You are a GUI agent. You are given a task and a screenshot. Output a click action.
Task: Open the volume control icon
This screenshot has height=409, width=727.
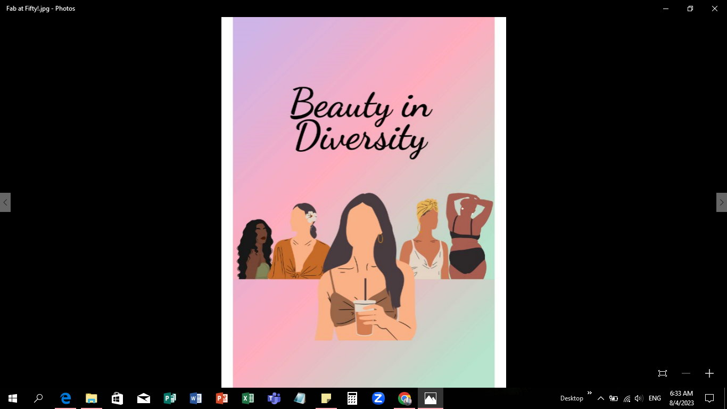(x=639, y=398)
